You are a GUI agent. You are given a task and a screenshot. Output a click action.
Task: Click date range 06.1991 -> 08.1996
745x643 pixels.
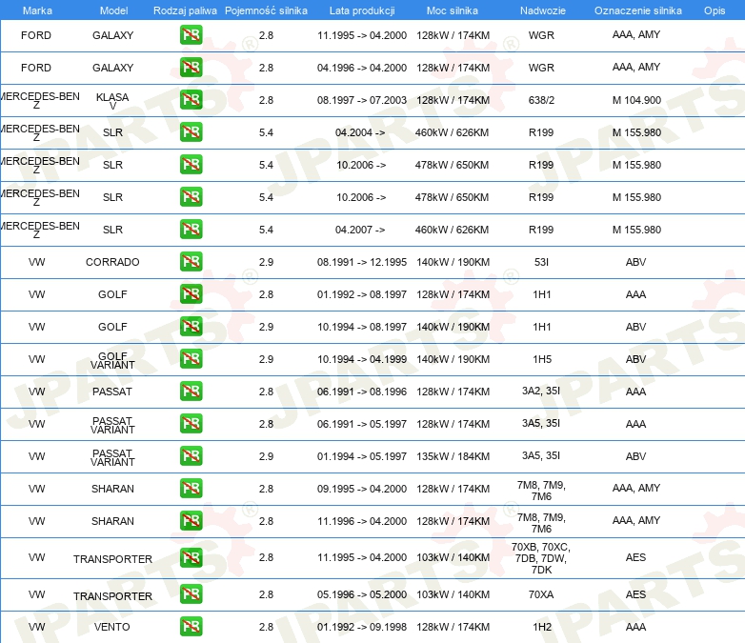click(362, 392)
